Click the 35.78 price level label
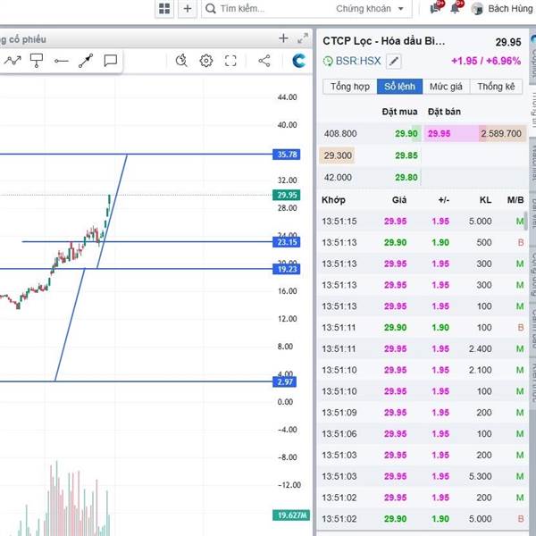 click(287, 155)
